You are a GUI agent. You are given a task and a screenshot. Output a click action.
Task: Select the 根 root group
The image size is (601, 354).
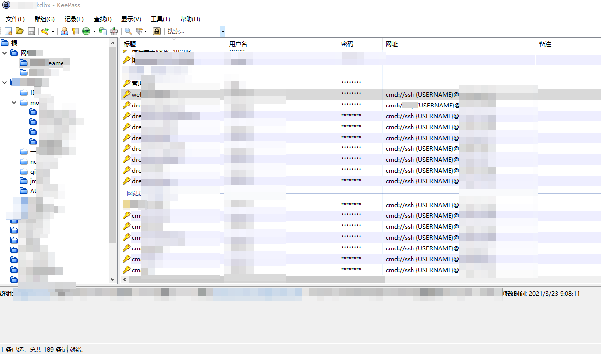tap(14, 43)
